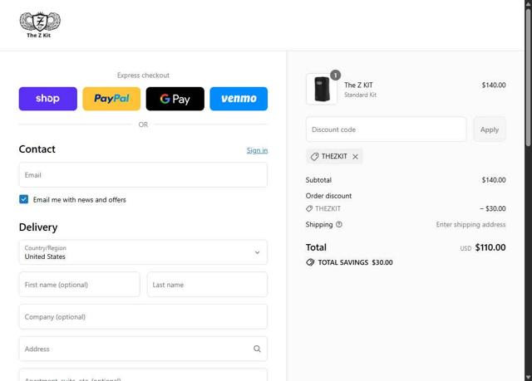The height and width of the screenshot is (381, 532).
Task: Open the Country/Region dropdown
Action: click(x=143, y=252)
